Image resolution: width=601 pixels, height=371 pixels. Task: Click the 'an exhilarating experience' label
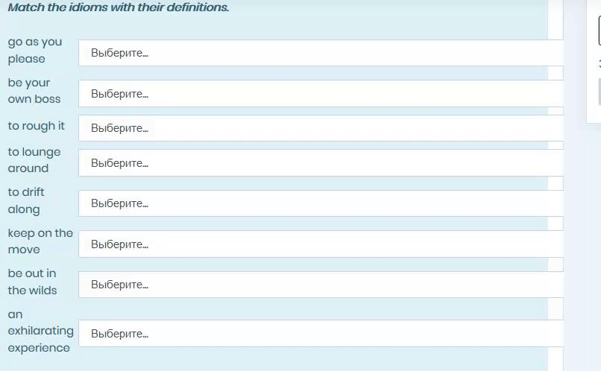click(x=40, y=331)
